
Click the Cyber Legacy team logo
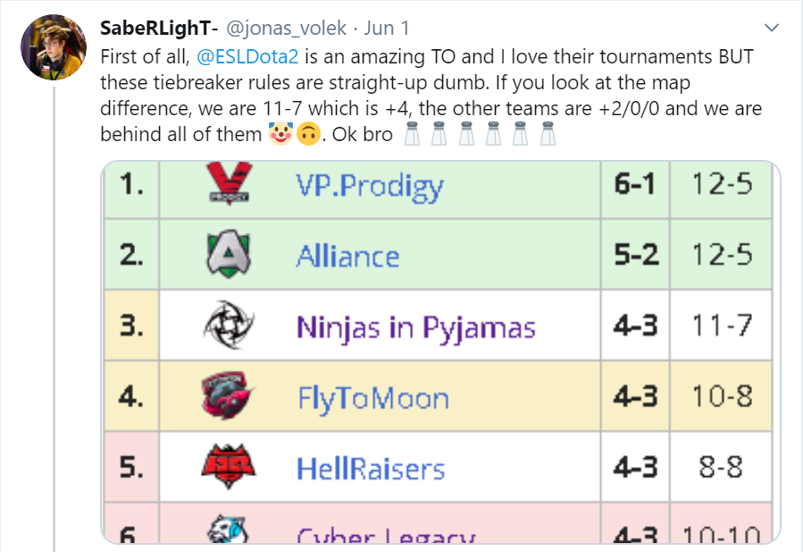pyautogui.click(x=229, y=529)
